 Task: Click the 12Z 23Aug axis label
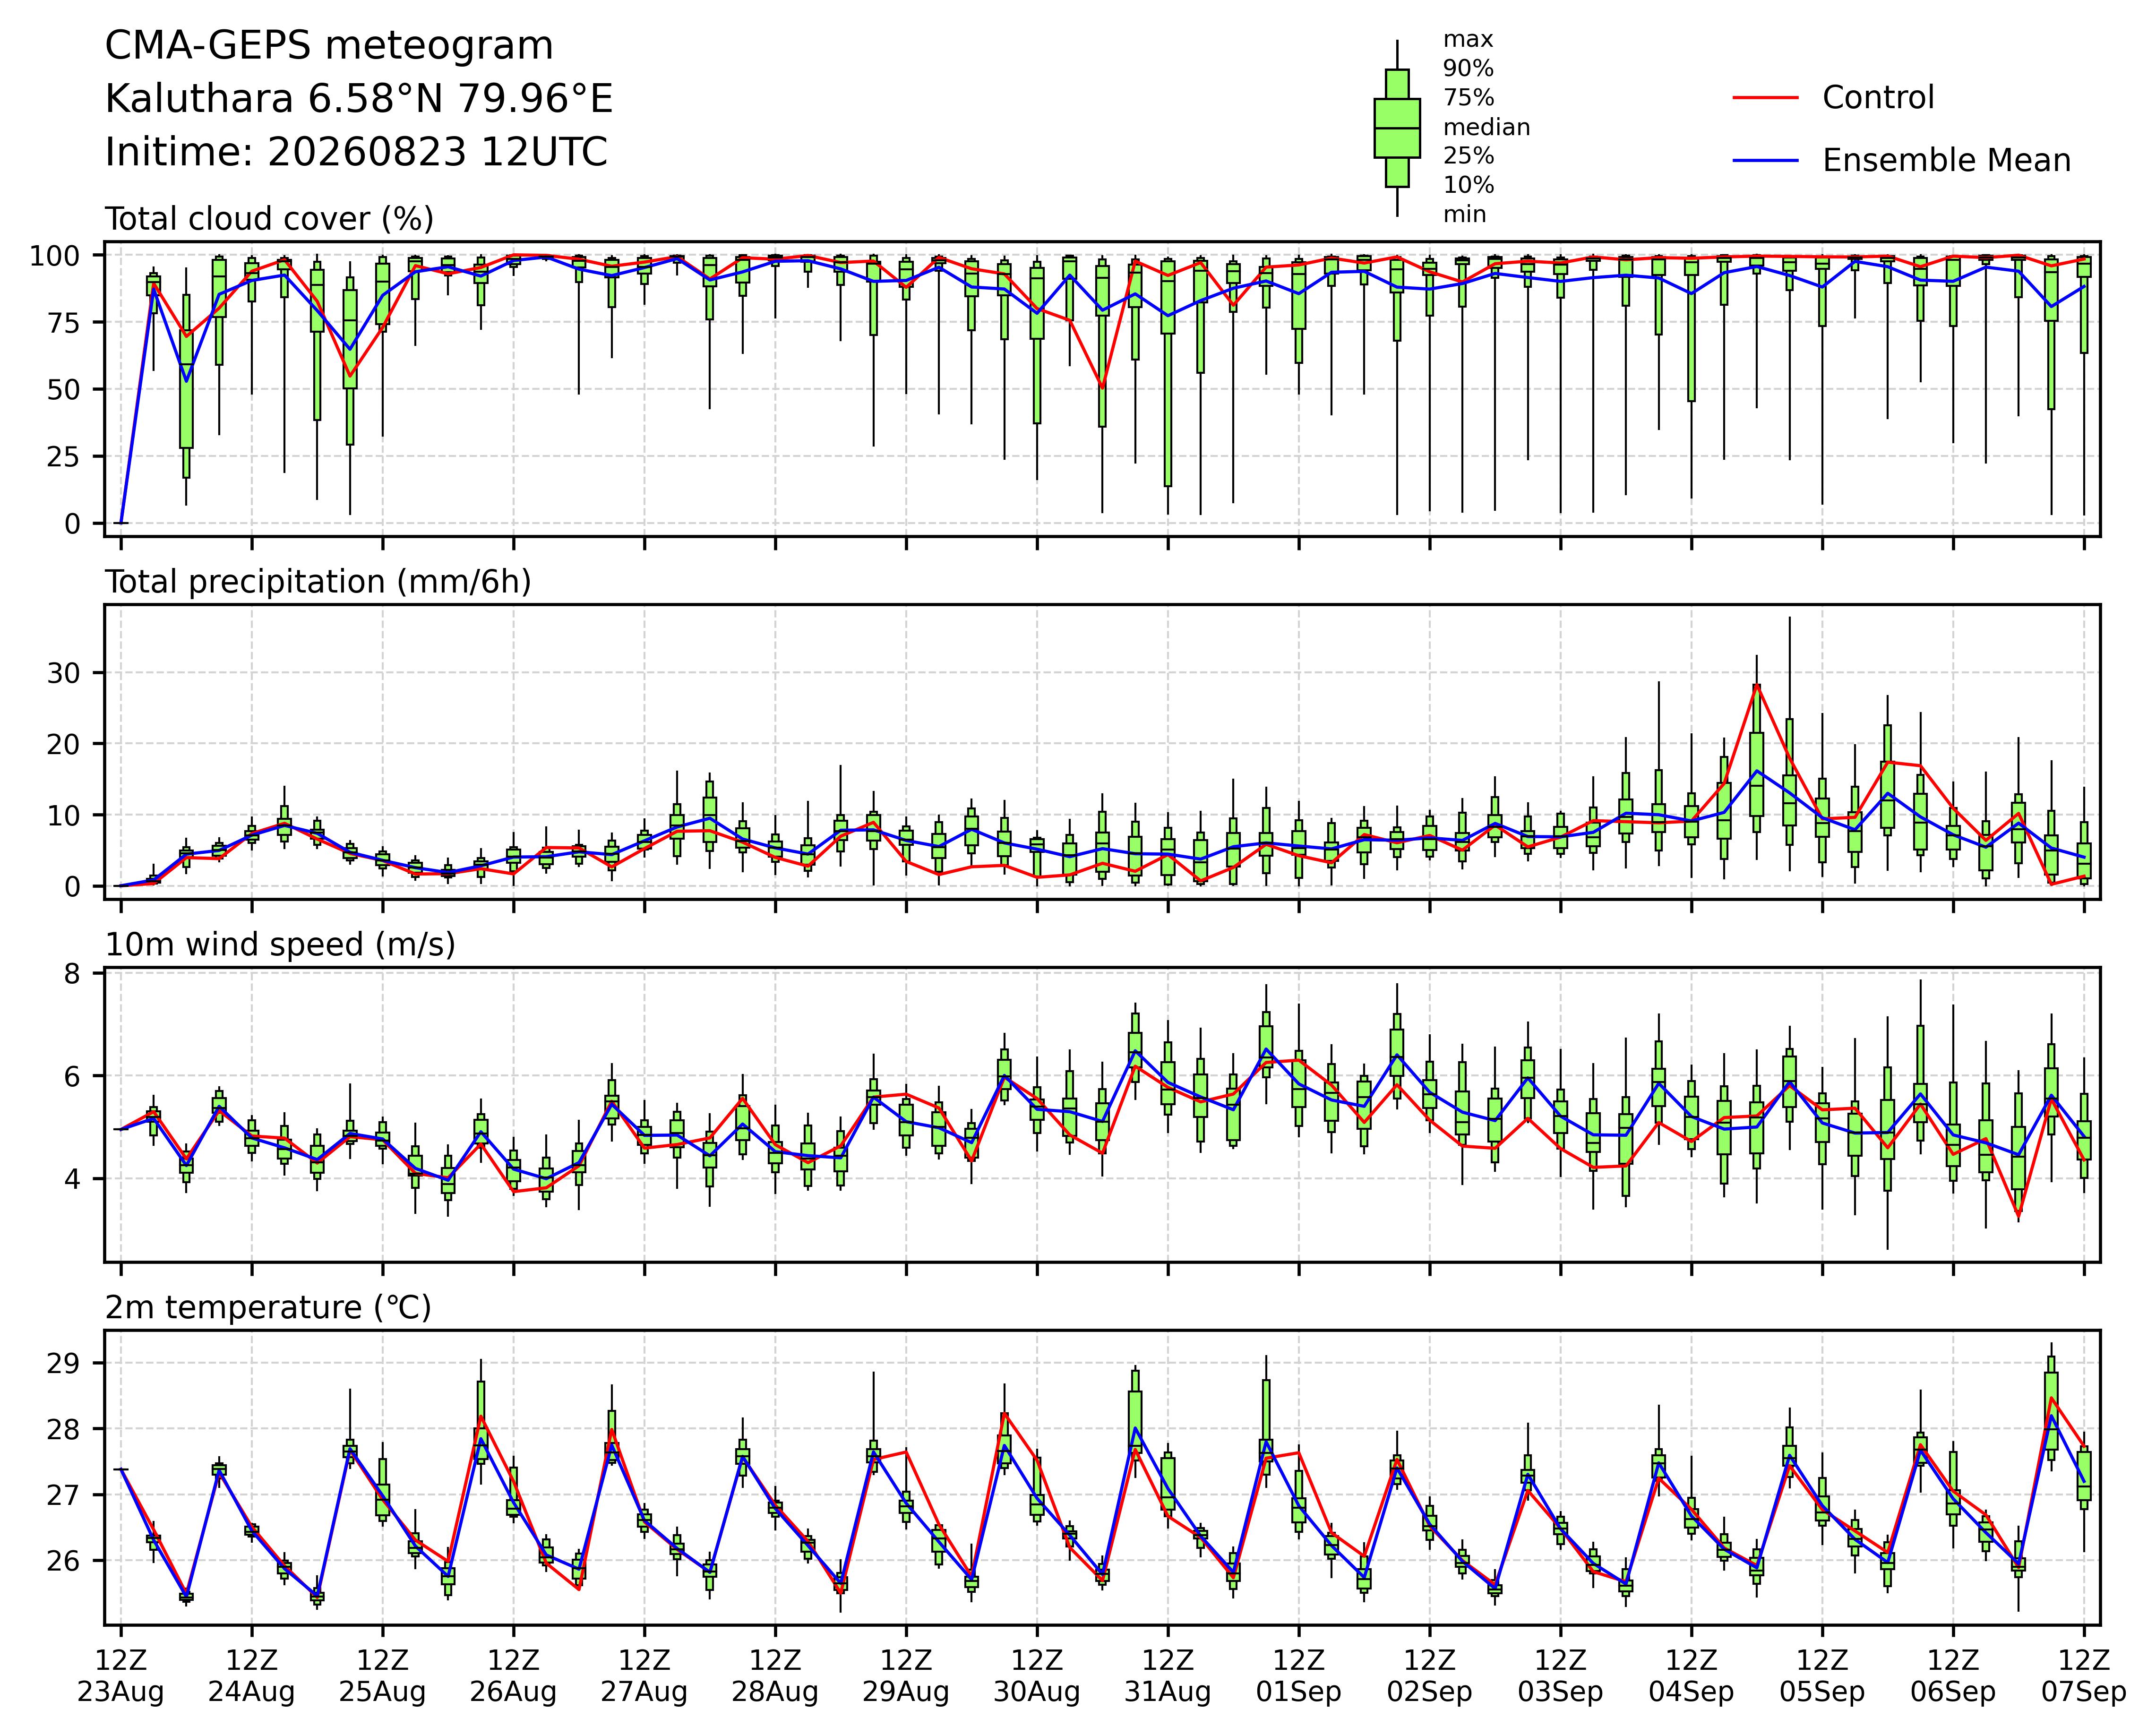point(121,1676)
